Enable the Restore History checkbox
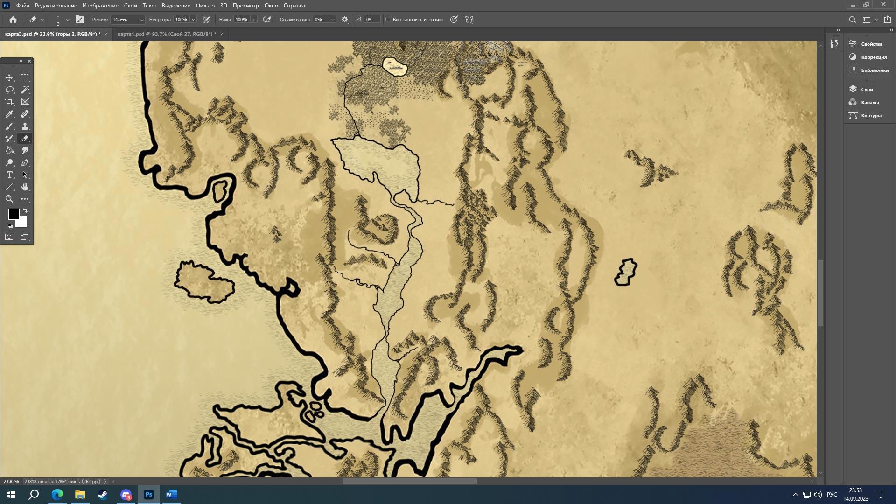 coord(388,20)
